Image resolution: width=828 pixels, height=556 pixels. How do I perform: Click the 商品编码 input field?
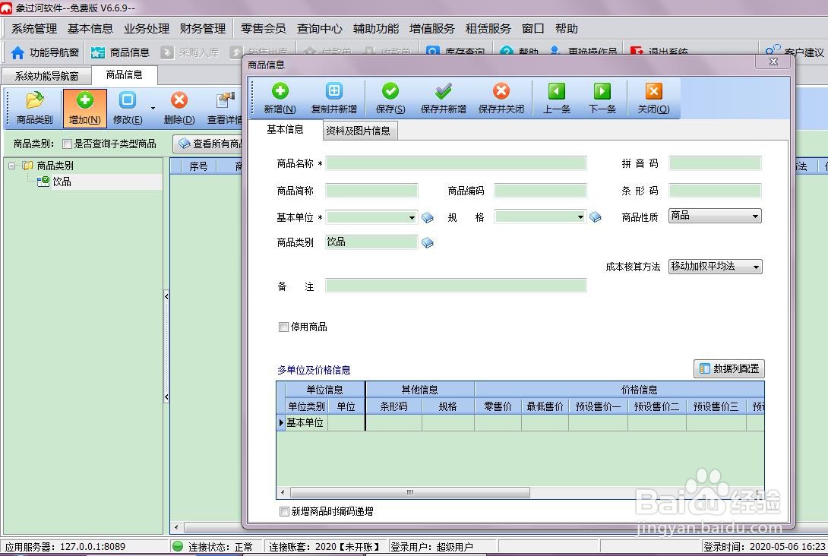[x=540, y=190]
